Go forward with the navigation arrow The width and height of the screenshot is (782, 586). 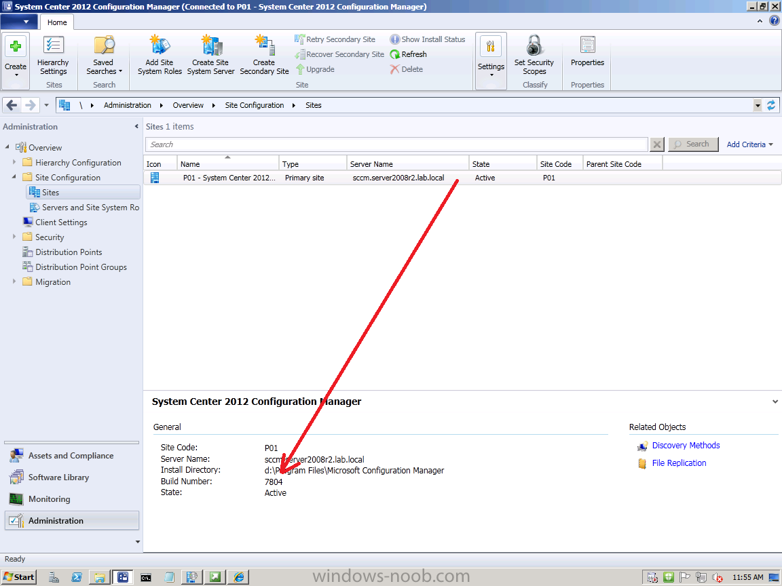pyautogui.click(x=30, y=105)
